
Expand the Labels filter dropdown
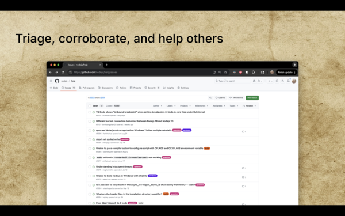click(x=171, y=106)
